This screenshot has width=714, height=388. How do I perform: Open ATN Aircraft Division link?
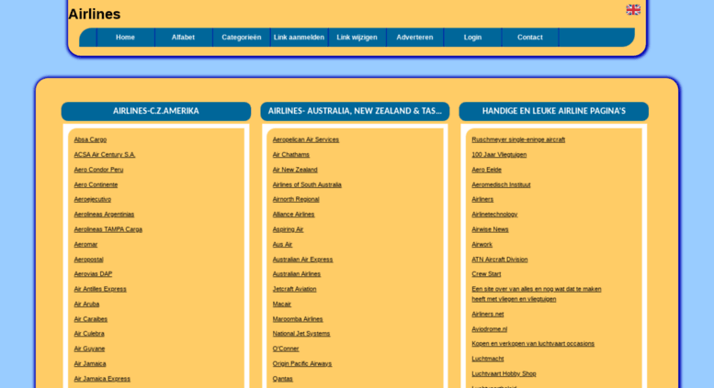[x=500, y=259]
